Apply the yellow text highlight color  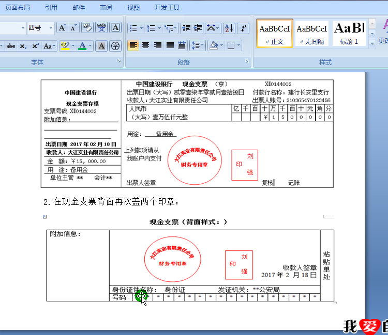pyautogui.click(x=65, y=46)
